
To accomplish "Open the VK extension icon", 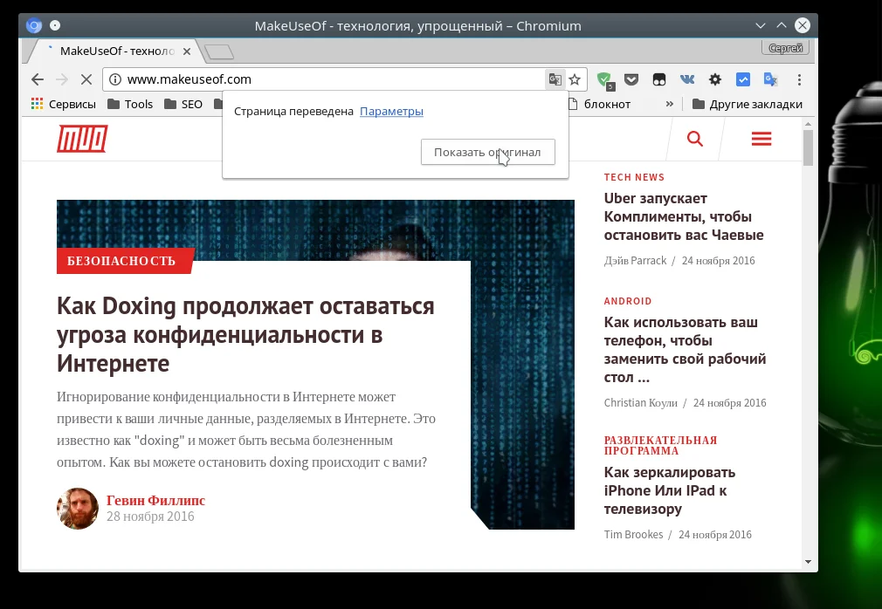I will (x=686, y=79).
